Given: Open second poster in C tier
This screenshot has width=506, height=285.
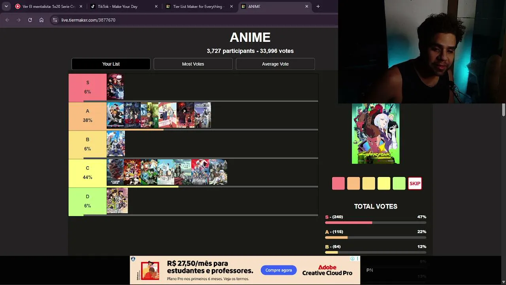Looking at the screenshot, I should point(132,172).
